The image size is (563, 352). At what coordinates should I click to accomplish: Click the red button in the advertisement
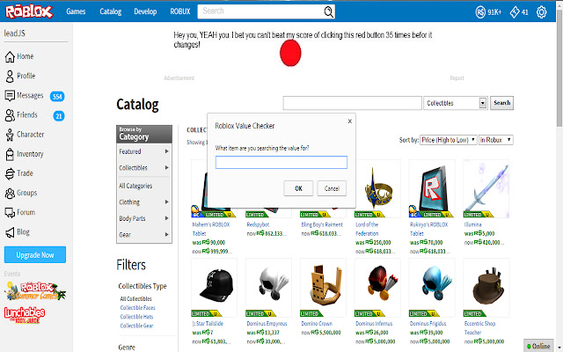290,53
